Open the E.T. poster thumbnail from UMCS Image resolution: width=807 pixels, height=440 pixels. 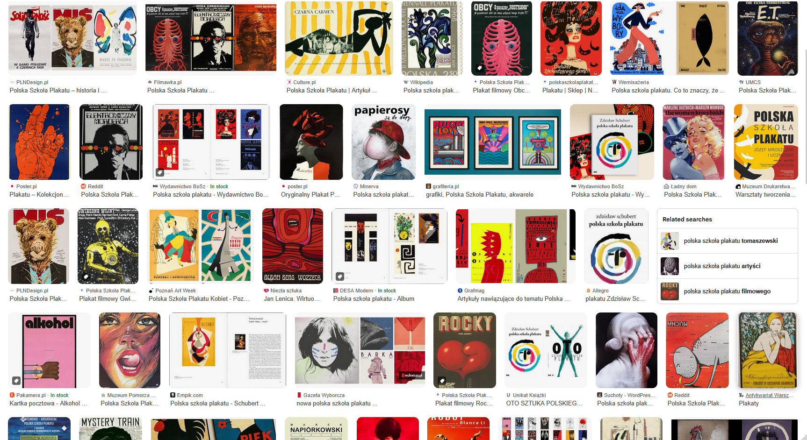pyautogui.click(x=768, y=38)
